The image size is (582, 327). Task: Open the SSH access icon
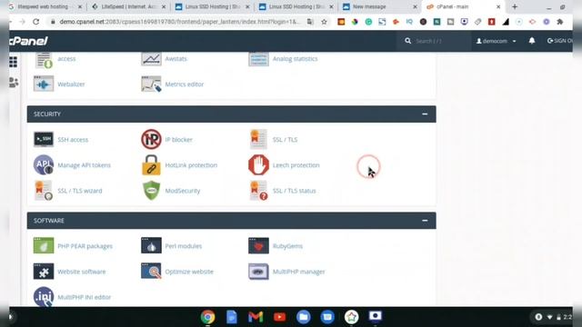[x=44, y=139]
